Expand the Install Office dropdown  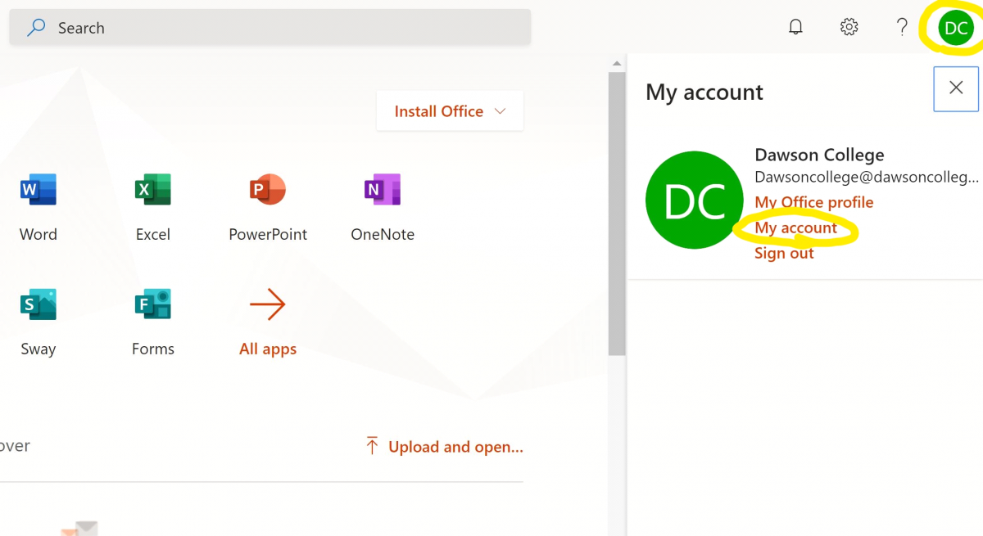click(x=450, y=111)
